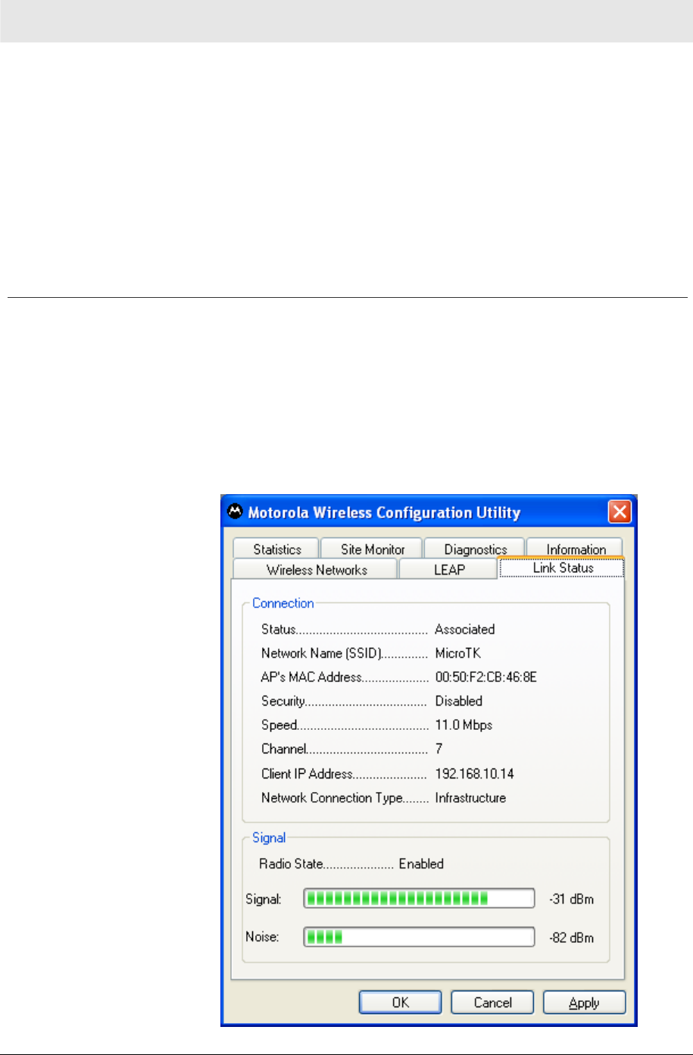The image size is (693, 1055).
Task: Click the Client IP Address label
Action: click(307, 773)
